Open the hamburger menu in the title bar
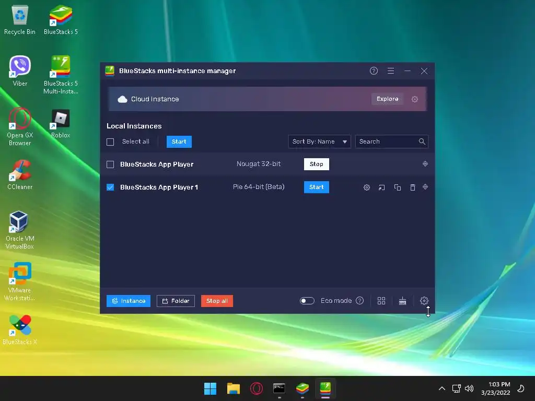Image resolution: width=535 pixels, height=401 pixels. pyautogui.click(x=391, y=71)
